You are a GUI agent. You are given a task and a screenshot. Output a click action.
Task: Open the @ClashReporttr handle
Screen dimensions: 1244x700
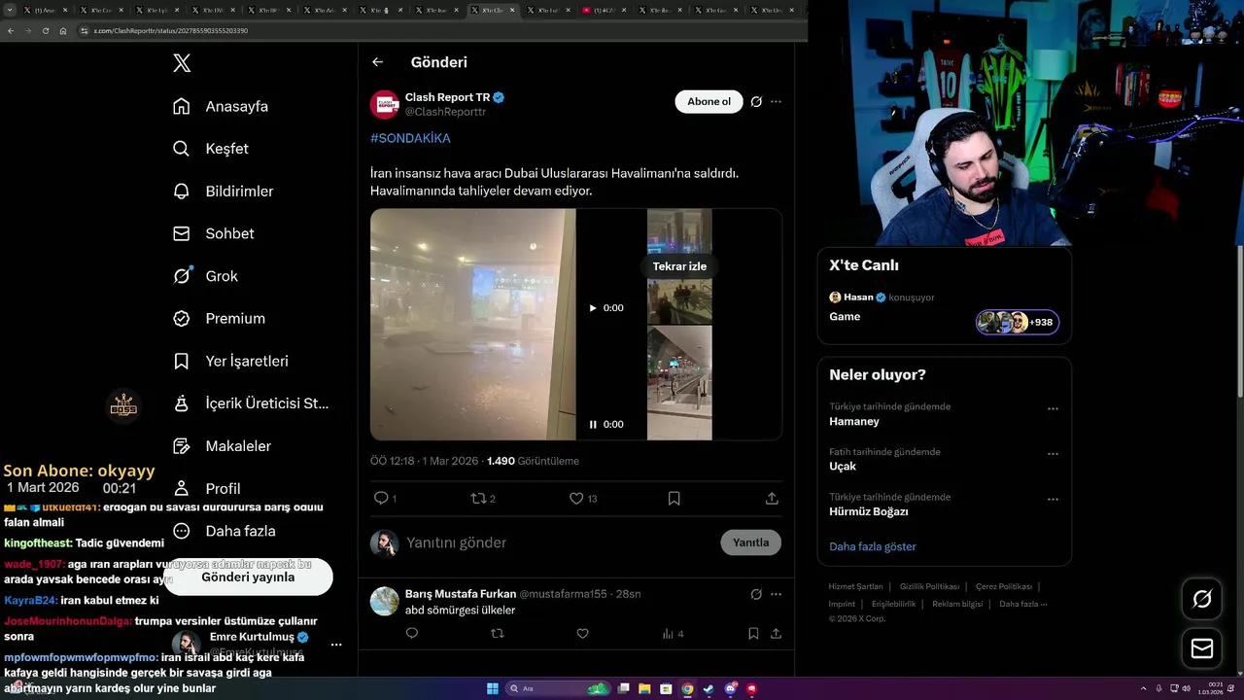click(445, 112)
